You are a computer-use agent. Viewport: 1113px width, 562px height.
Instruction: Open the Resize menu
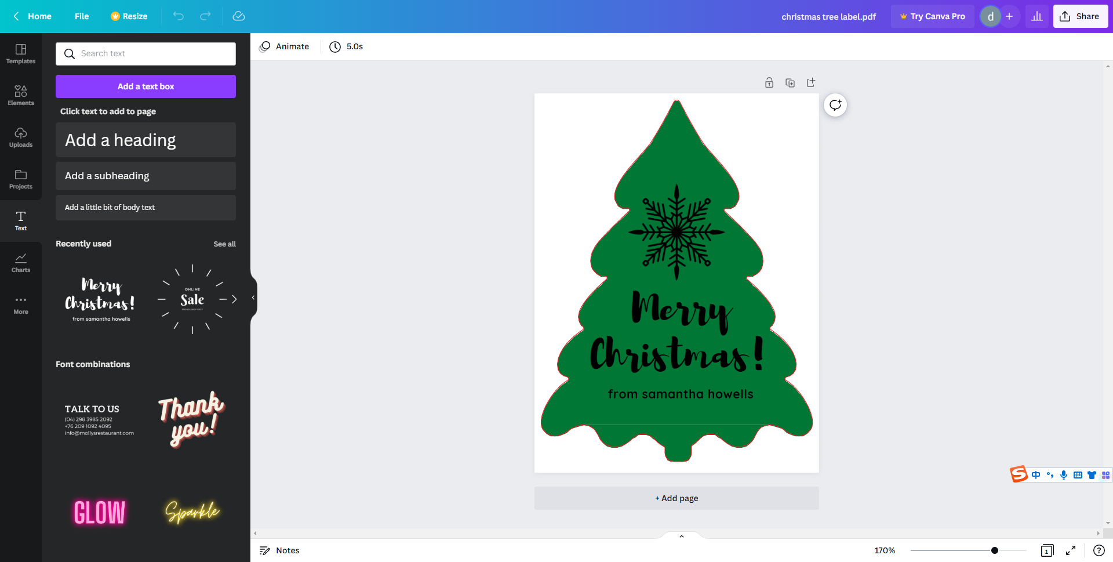click(x=129, y=16)
